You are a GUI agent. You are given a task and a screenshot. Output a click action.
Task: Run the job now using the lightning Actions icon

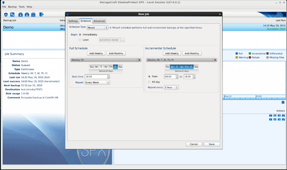click(x=275, y=115)
